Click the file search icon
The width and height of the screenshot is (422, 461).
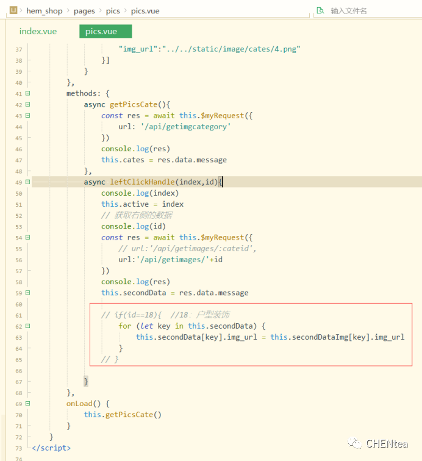pos(320,10)
